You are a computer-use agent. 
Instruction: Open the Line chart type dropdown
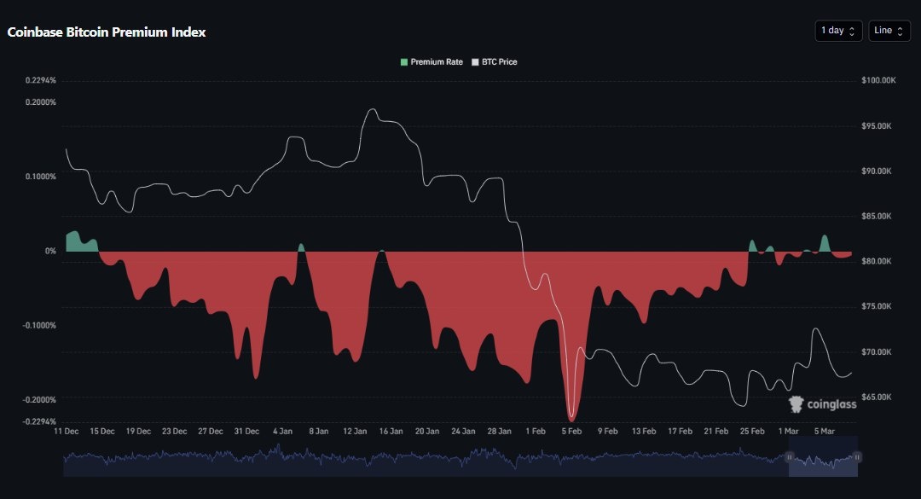click(889, 31)
